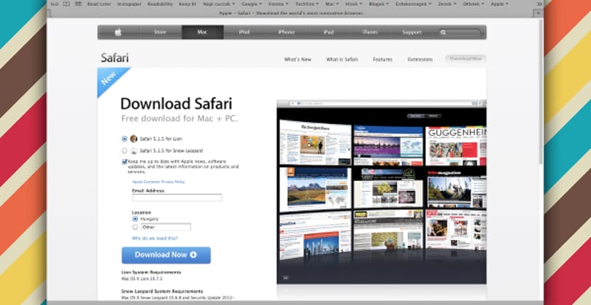Expand the Google bookmarks folder
Image resolution: width=591 pixels, height=305 pixels.
[252, 4]
